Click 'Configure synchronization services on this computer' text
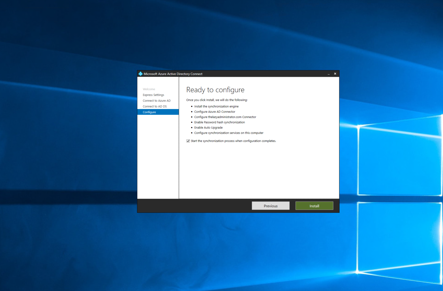Screen dimensions: 443x291 (x=229, y=133)
